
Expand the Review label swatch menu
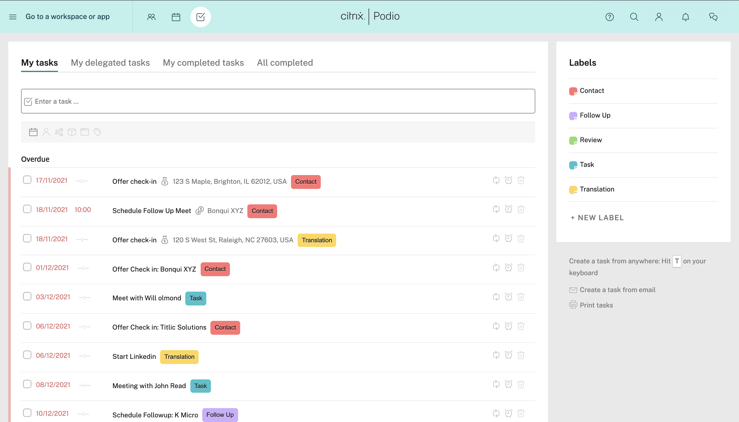pyautogui.click(x=573, y=141)
